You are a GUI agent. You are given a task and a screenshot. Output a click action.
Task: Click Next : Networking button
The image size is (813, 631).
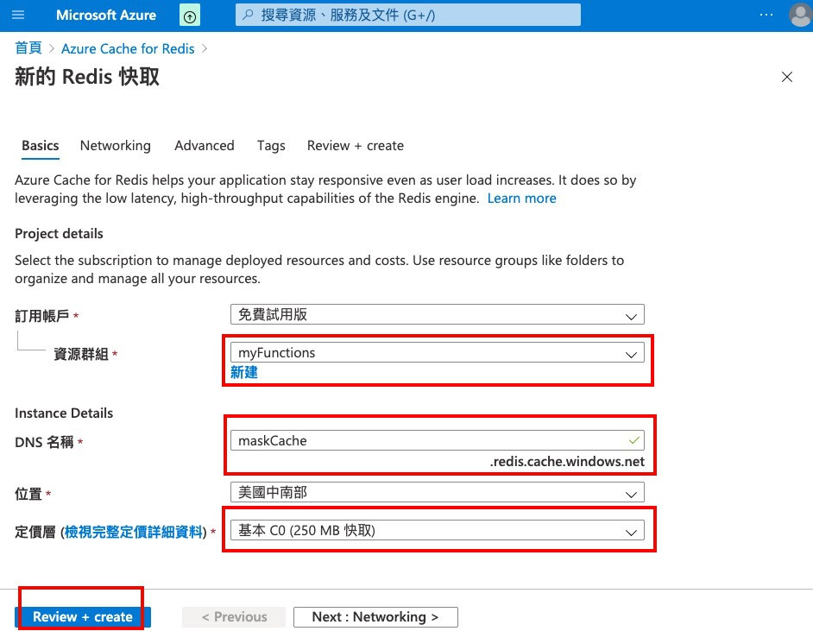coord(375,617)
